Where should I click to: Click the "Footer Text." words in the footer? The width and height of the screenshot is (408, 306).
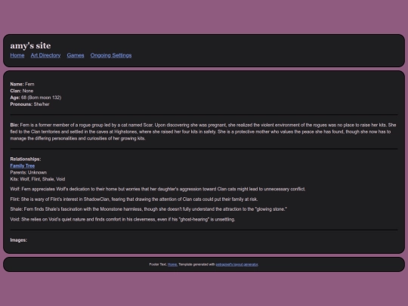pyautogui.click(x=158, y=264)
